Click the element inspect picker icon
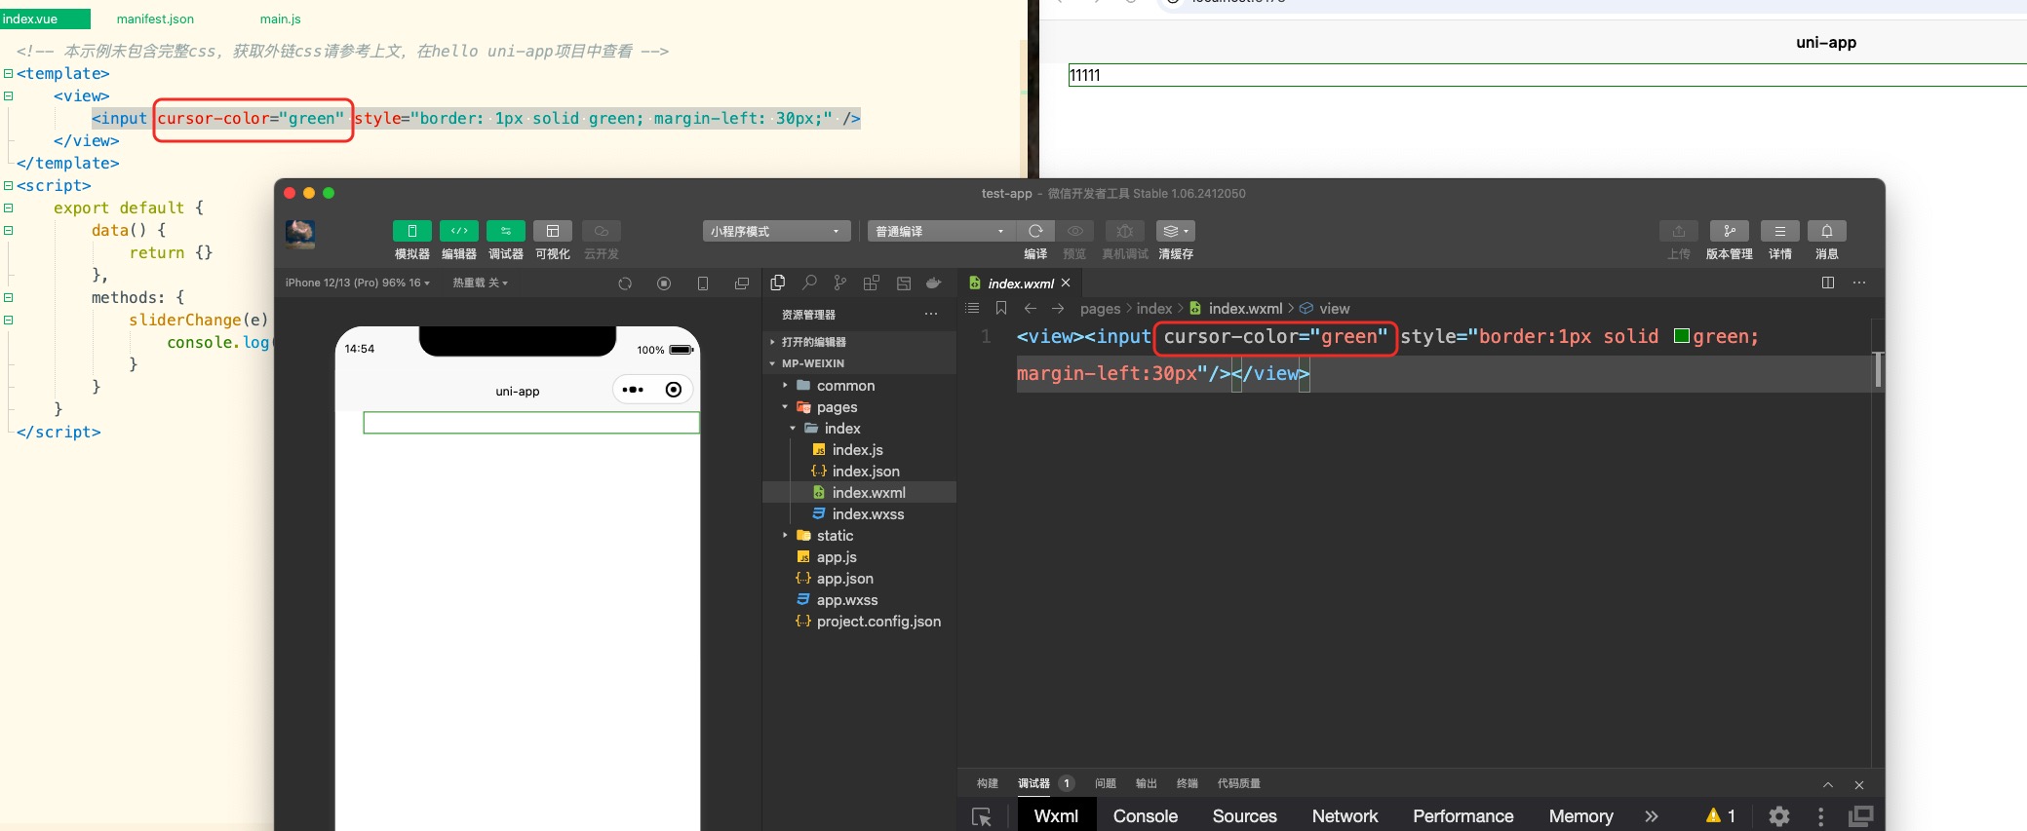This screenshot has width=2027, height=831. 982,817
